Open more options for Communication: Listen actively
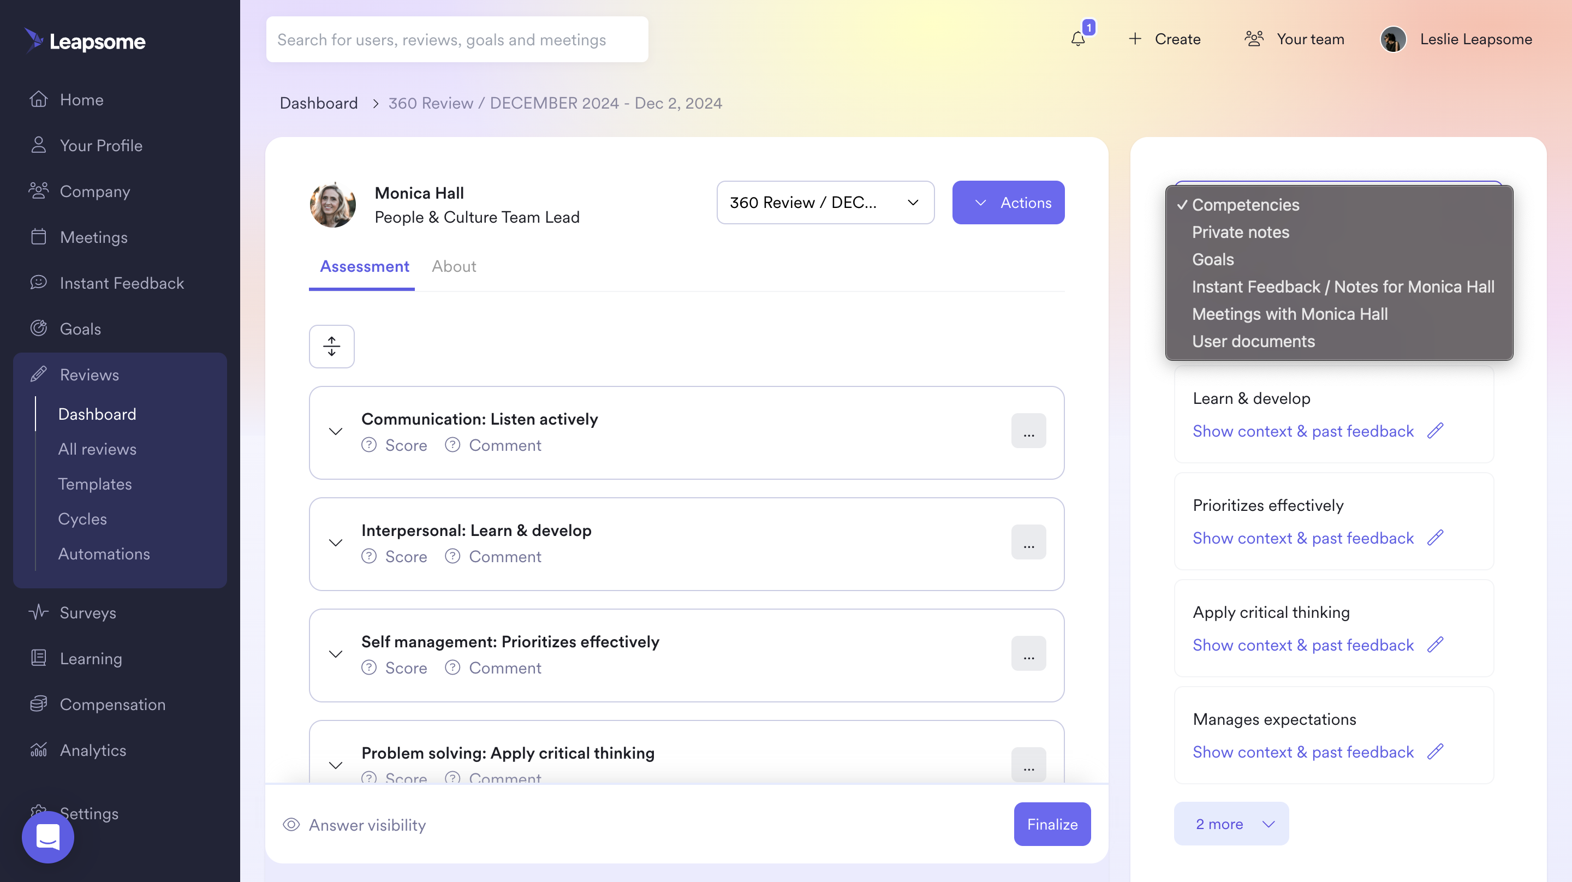This screenshot has width=1572, height=882. pos(1029,431)
